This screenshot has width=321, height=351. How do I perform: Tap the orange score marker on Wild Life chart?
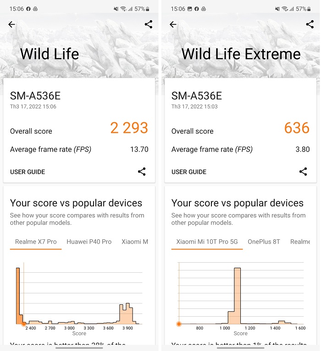tap(23, 324)
